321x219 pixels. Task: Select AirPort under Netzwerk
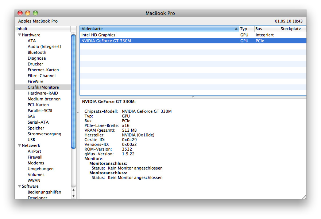[34, 151]
